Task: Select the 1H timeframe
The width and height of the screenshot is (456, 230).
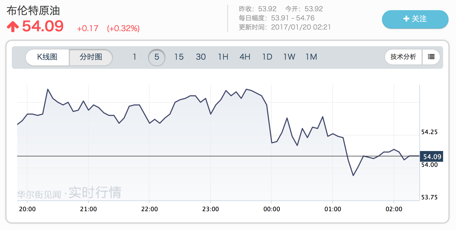Action: pyautogui.click(x=223, y=57)
